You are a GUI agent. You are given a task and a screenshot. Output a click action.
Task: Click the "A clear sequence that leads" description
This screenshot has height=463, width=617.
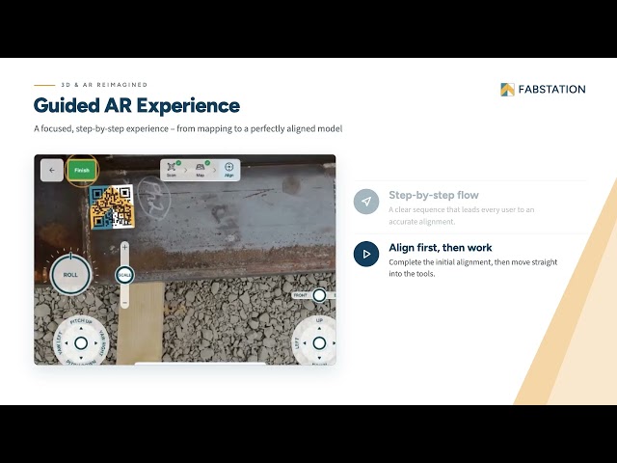pos(462,215)
